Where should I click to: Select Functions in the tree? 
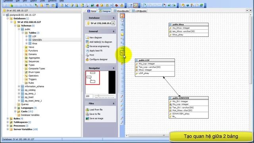33,50
